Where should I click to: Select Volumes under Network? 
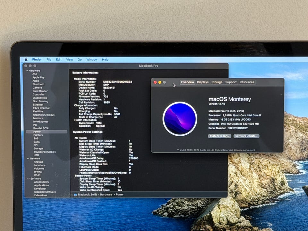(39, 169)
